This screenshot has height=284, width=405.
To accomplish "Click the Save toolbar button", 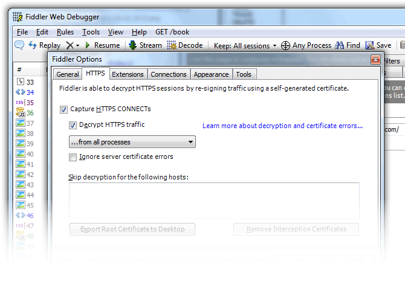I will click(x=378, y=45).
